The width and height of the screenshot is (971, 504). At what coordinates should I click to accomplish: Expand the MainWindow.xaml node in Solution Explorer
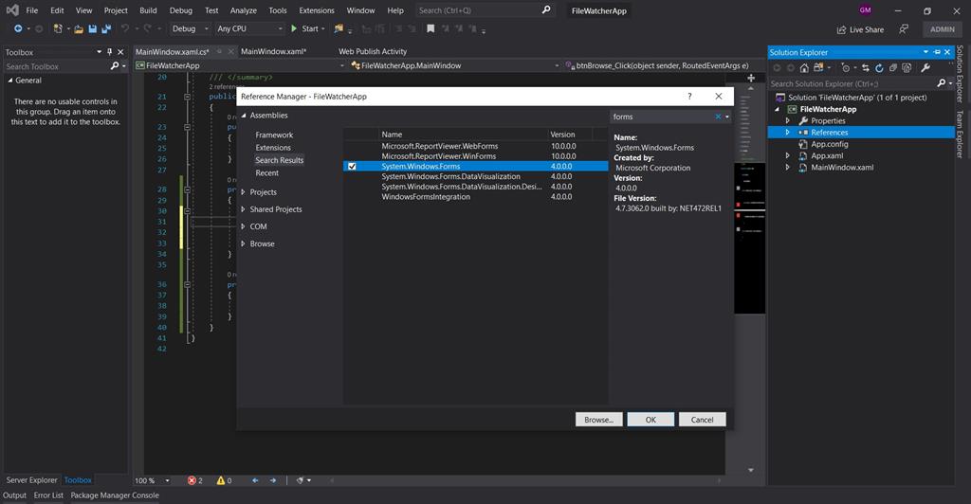point(788,168)
